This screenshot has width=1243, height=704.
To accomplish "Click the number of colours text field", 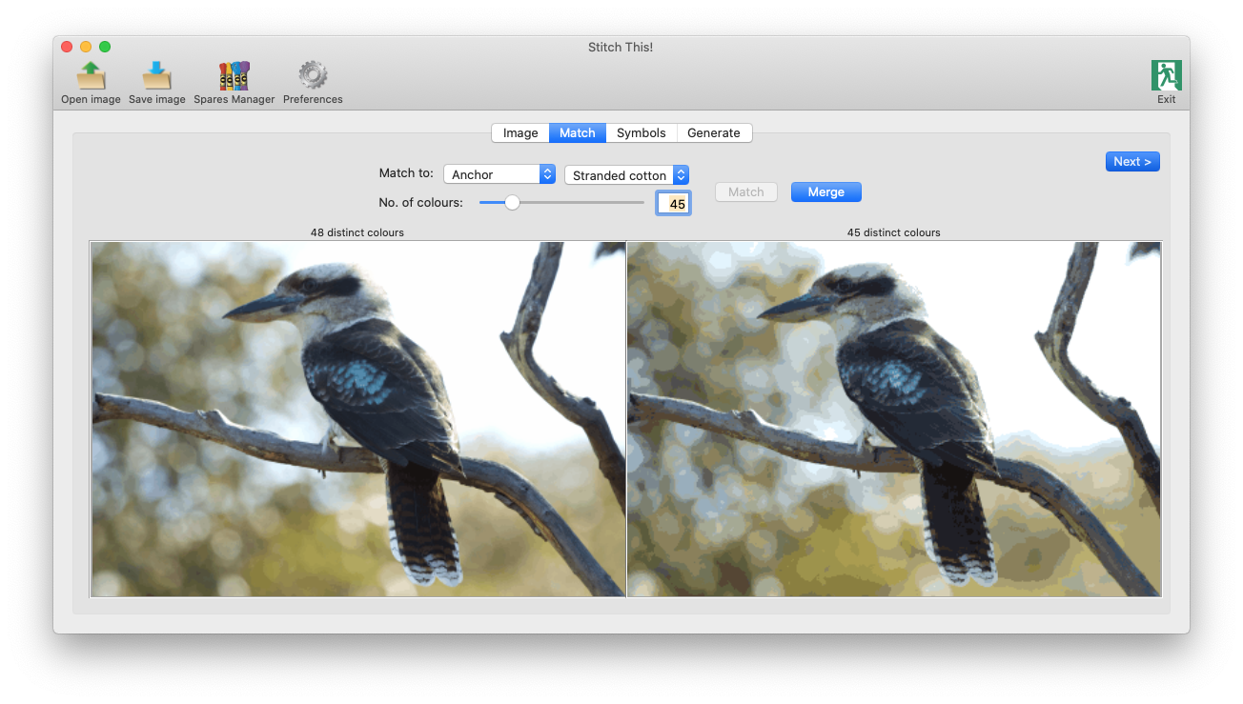I will 673,204.
